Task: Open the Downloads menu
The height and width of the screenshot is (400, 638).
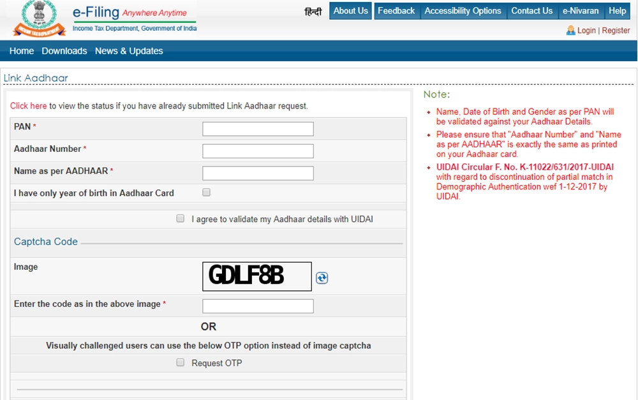Action: coord(64,51)
